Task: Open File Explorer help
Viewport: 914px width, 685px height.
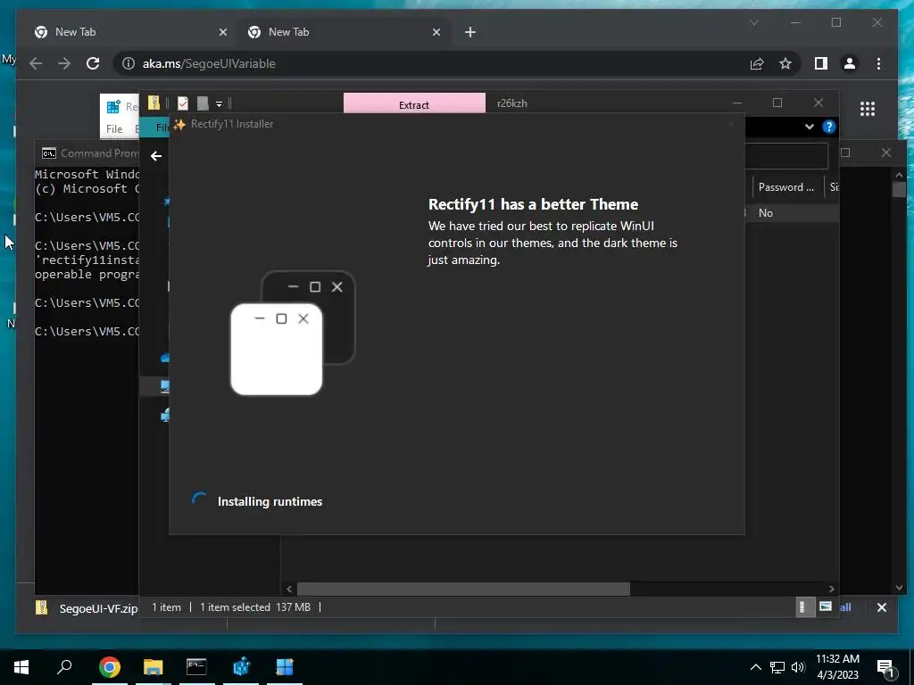Action: (829, 127)
